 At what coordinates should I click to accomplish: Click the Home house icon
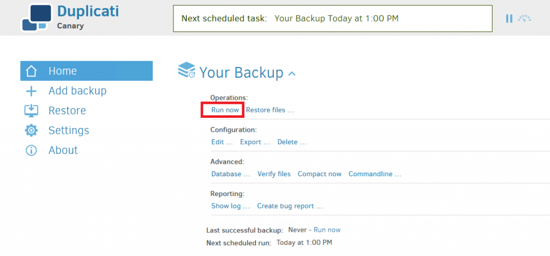[x=31, y=71]
